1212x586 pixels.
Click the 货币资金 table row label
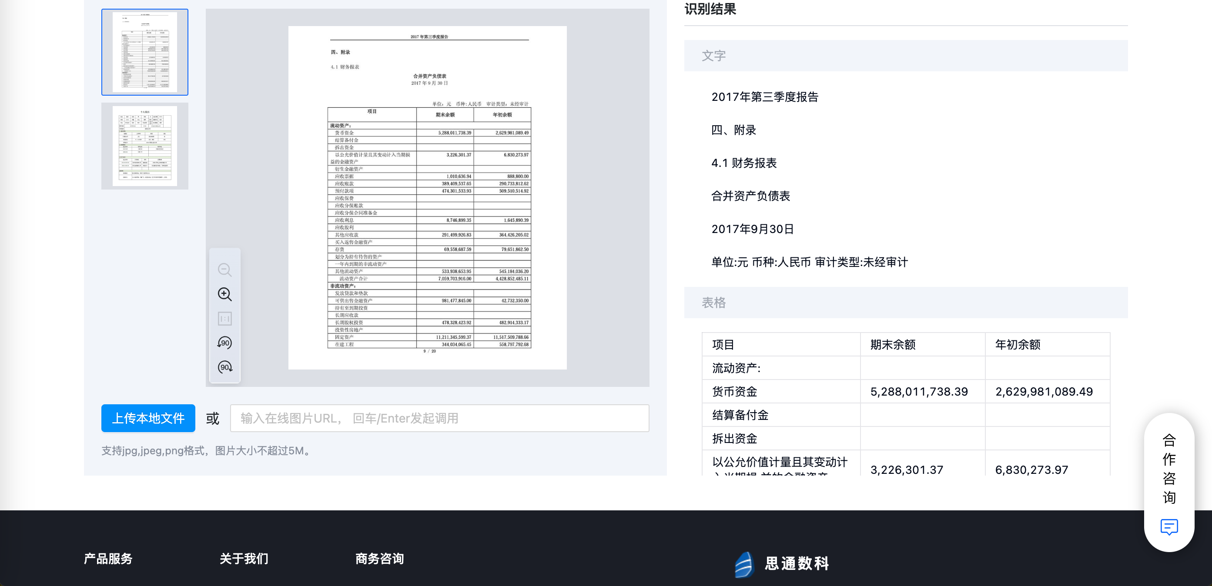[x=734, y=391]
